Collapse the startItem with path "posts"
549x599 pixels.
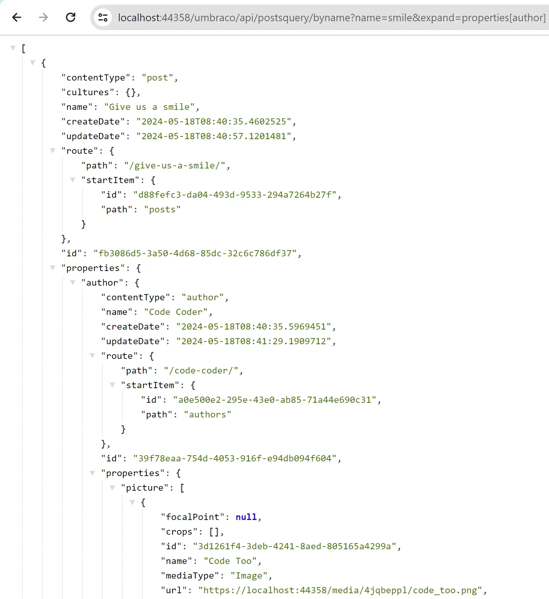72,180
